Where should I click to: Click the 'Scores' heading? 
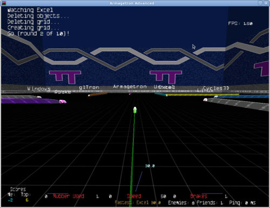(18, 189)
